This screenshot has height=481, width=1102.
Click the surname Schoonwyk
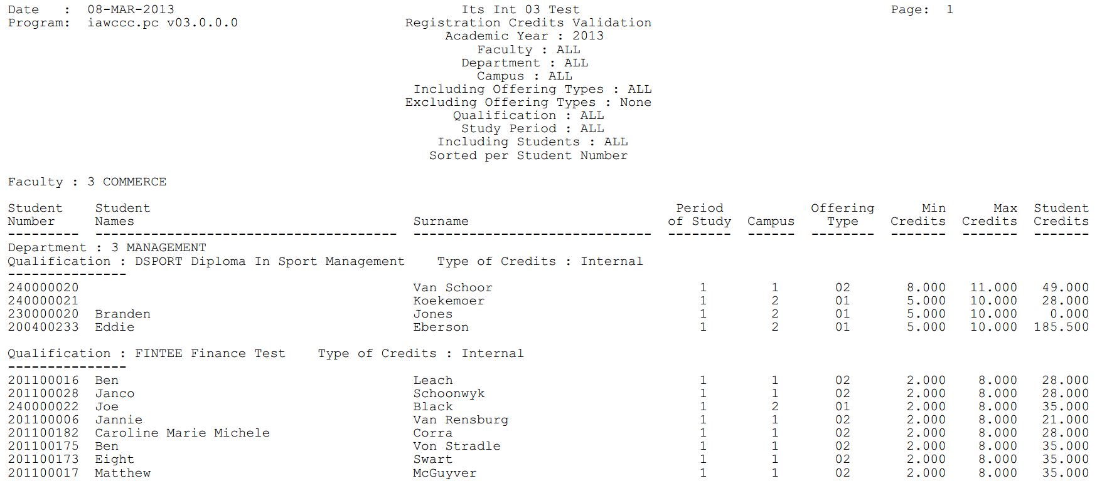click(x=449, y=393)
